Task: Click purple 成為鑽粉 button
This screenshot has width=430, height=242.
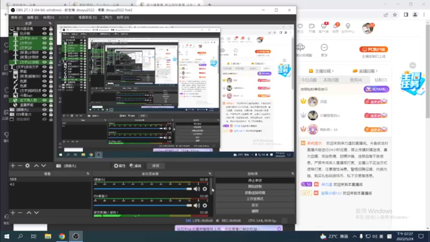Action: tap(376, 89)
